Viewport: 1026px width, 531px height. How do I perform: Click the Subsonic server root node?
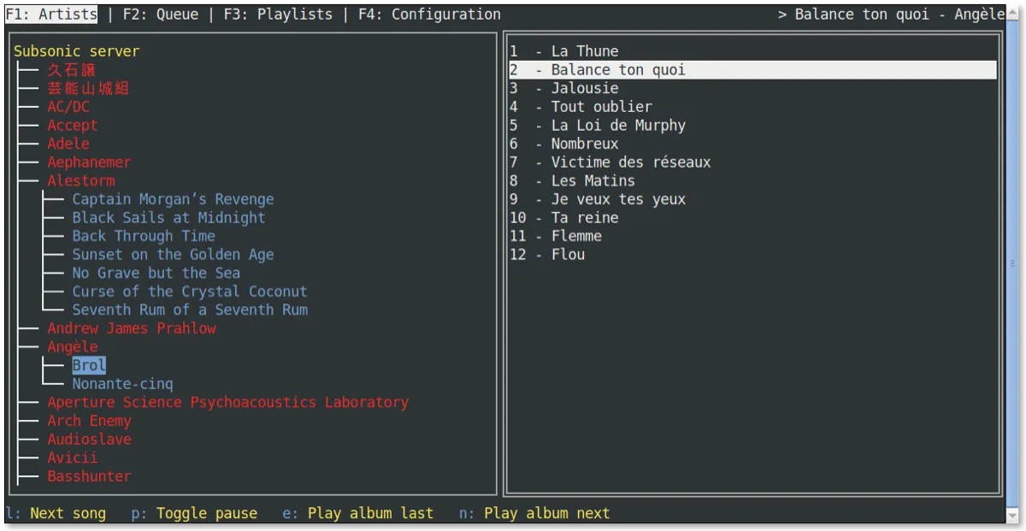tap(76, 51)
